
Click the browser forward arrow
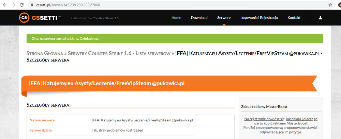13,5
